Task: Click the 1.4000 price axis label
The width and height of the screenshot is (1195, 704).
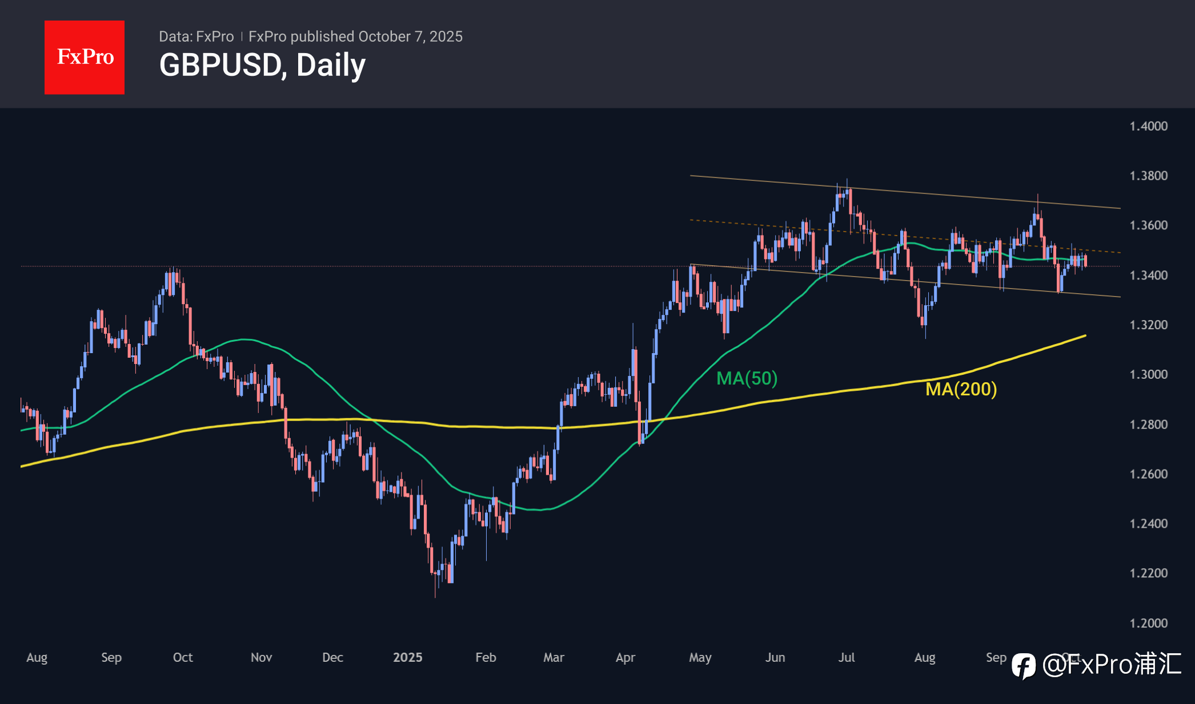Action: pyautogui.click(x=1148, y=126)
